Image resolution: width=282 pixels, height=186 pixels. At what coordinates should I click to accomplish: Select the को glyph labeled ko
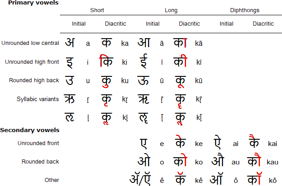click(x=180, y=159)
